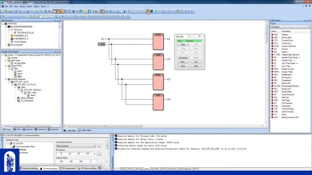Open the Extras menu

(43, 6)
